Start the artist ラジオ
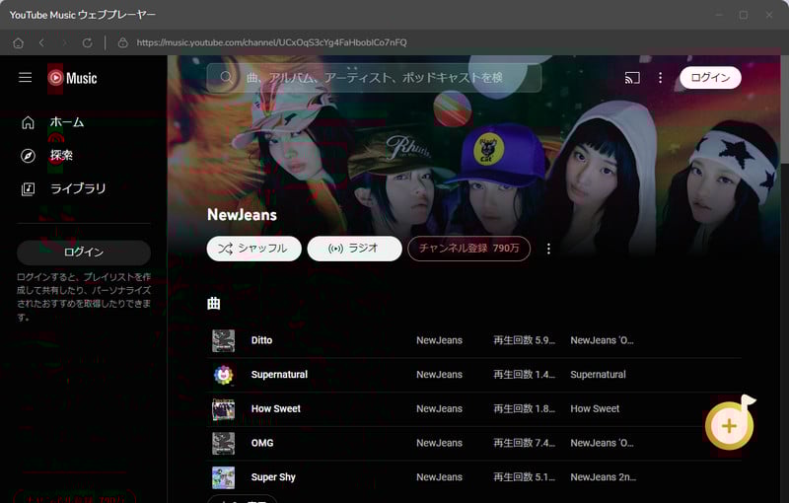 355,249
